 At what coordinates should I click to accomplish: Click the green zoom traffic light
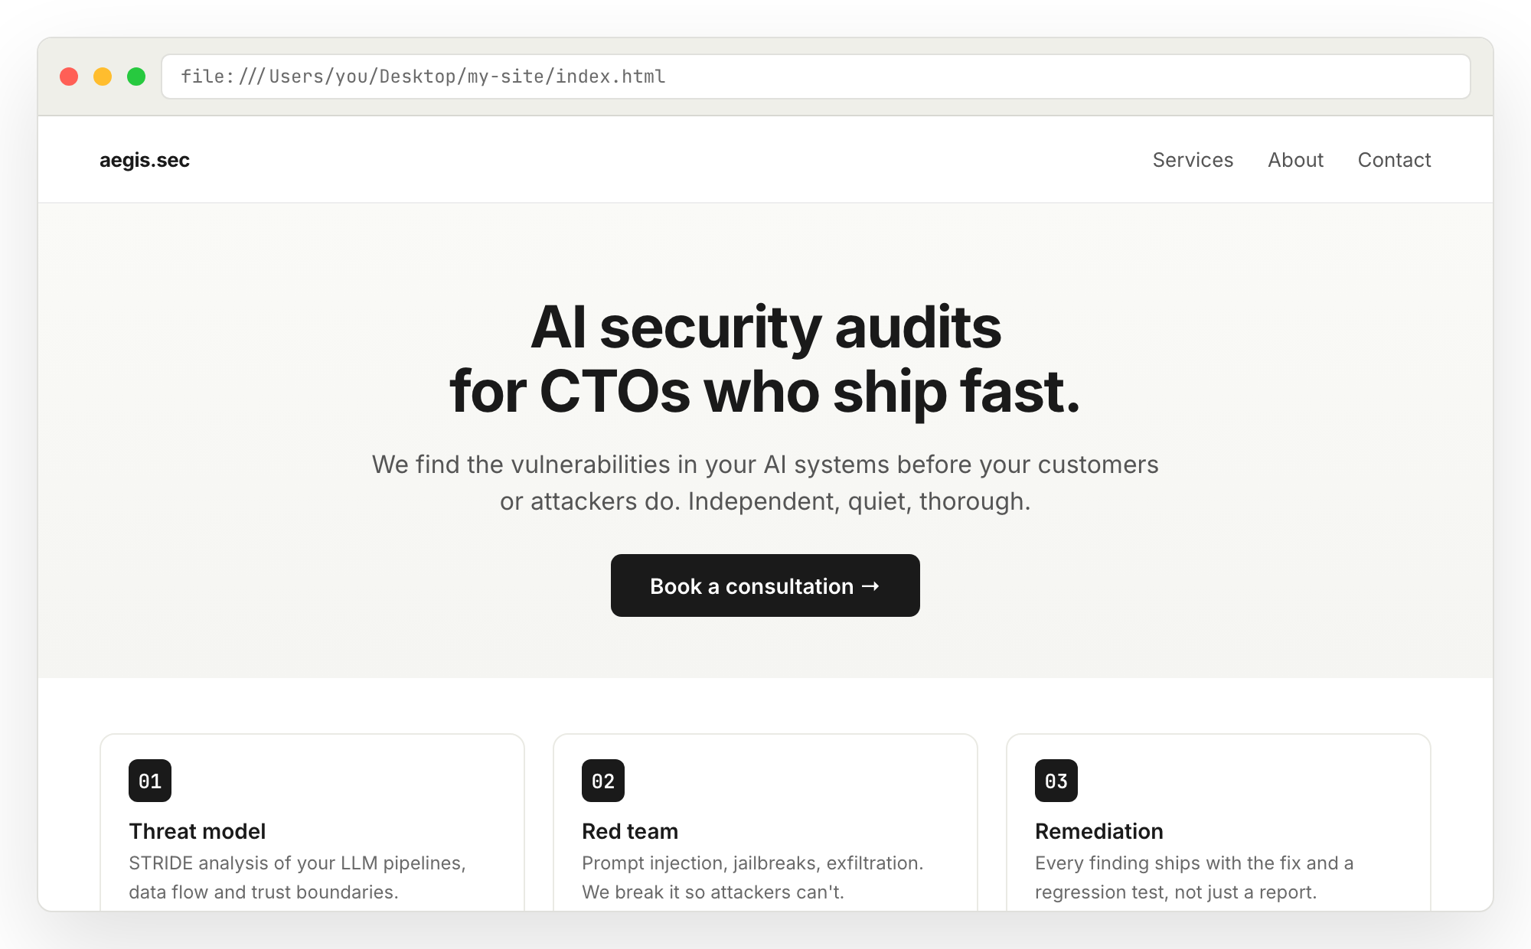point(135,77)
